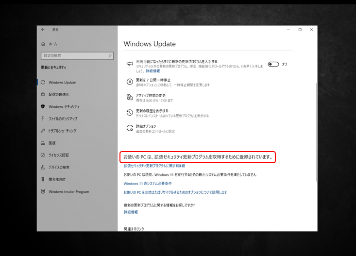
Task: Click the PC replace or recycle options link
Action: tap(175, 192)
